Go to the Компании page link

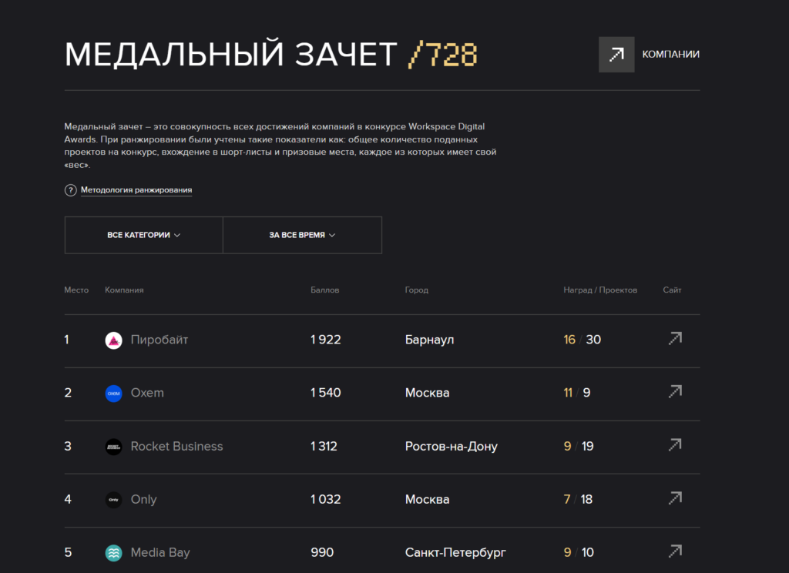click(671, 55)
